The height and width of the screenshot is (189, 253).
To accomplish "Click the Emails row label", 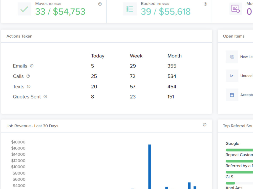I will point(20,66).
